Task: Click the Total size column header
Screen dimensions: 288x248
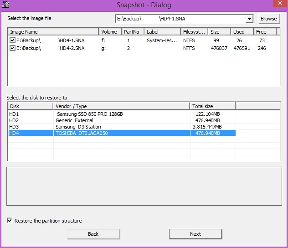Action: coord(212,106)
